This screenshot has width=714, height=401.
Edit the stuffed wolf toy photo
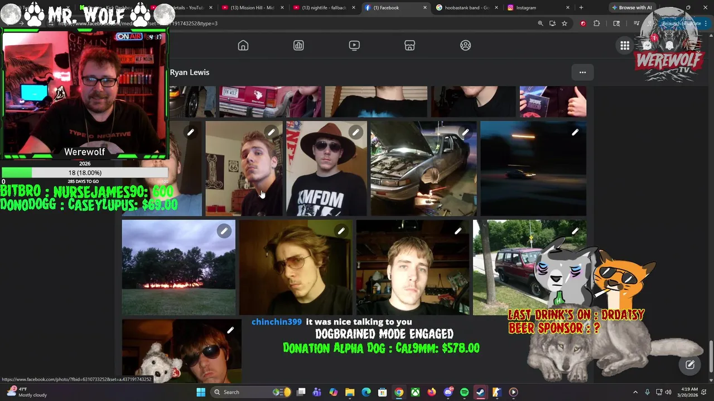(230, 330)
